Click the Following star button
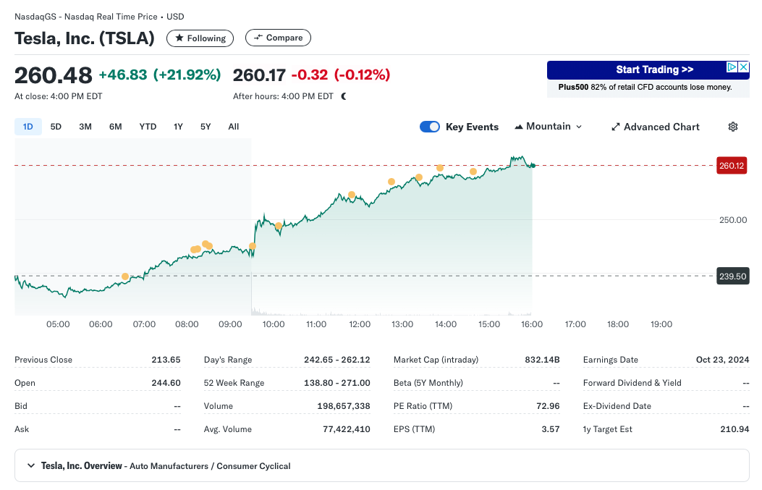Image resolution: width=762 pixels, height=490 pixels. click(x=200, y=38)
